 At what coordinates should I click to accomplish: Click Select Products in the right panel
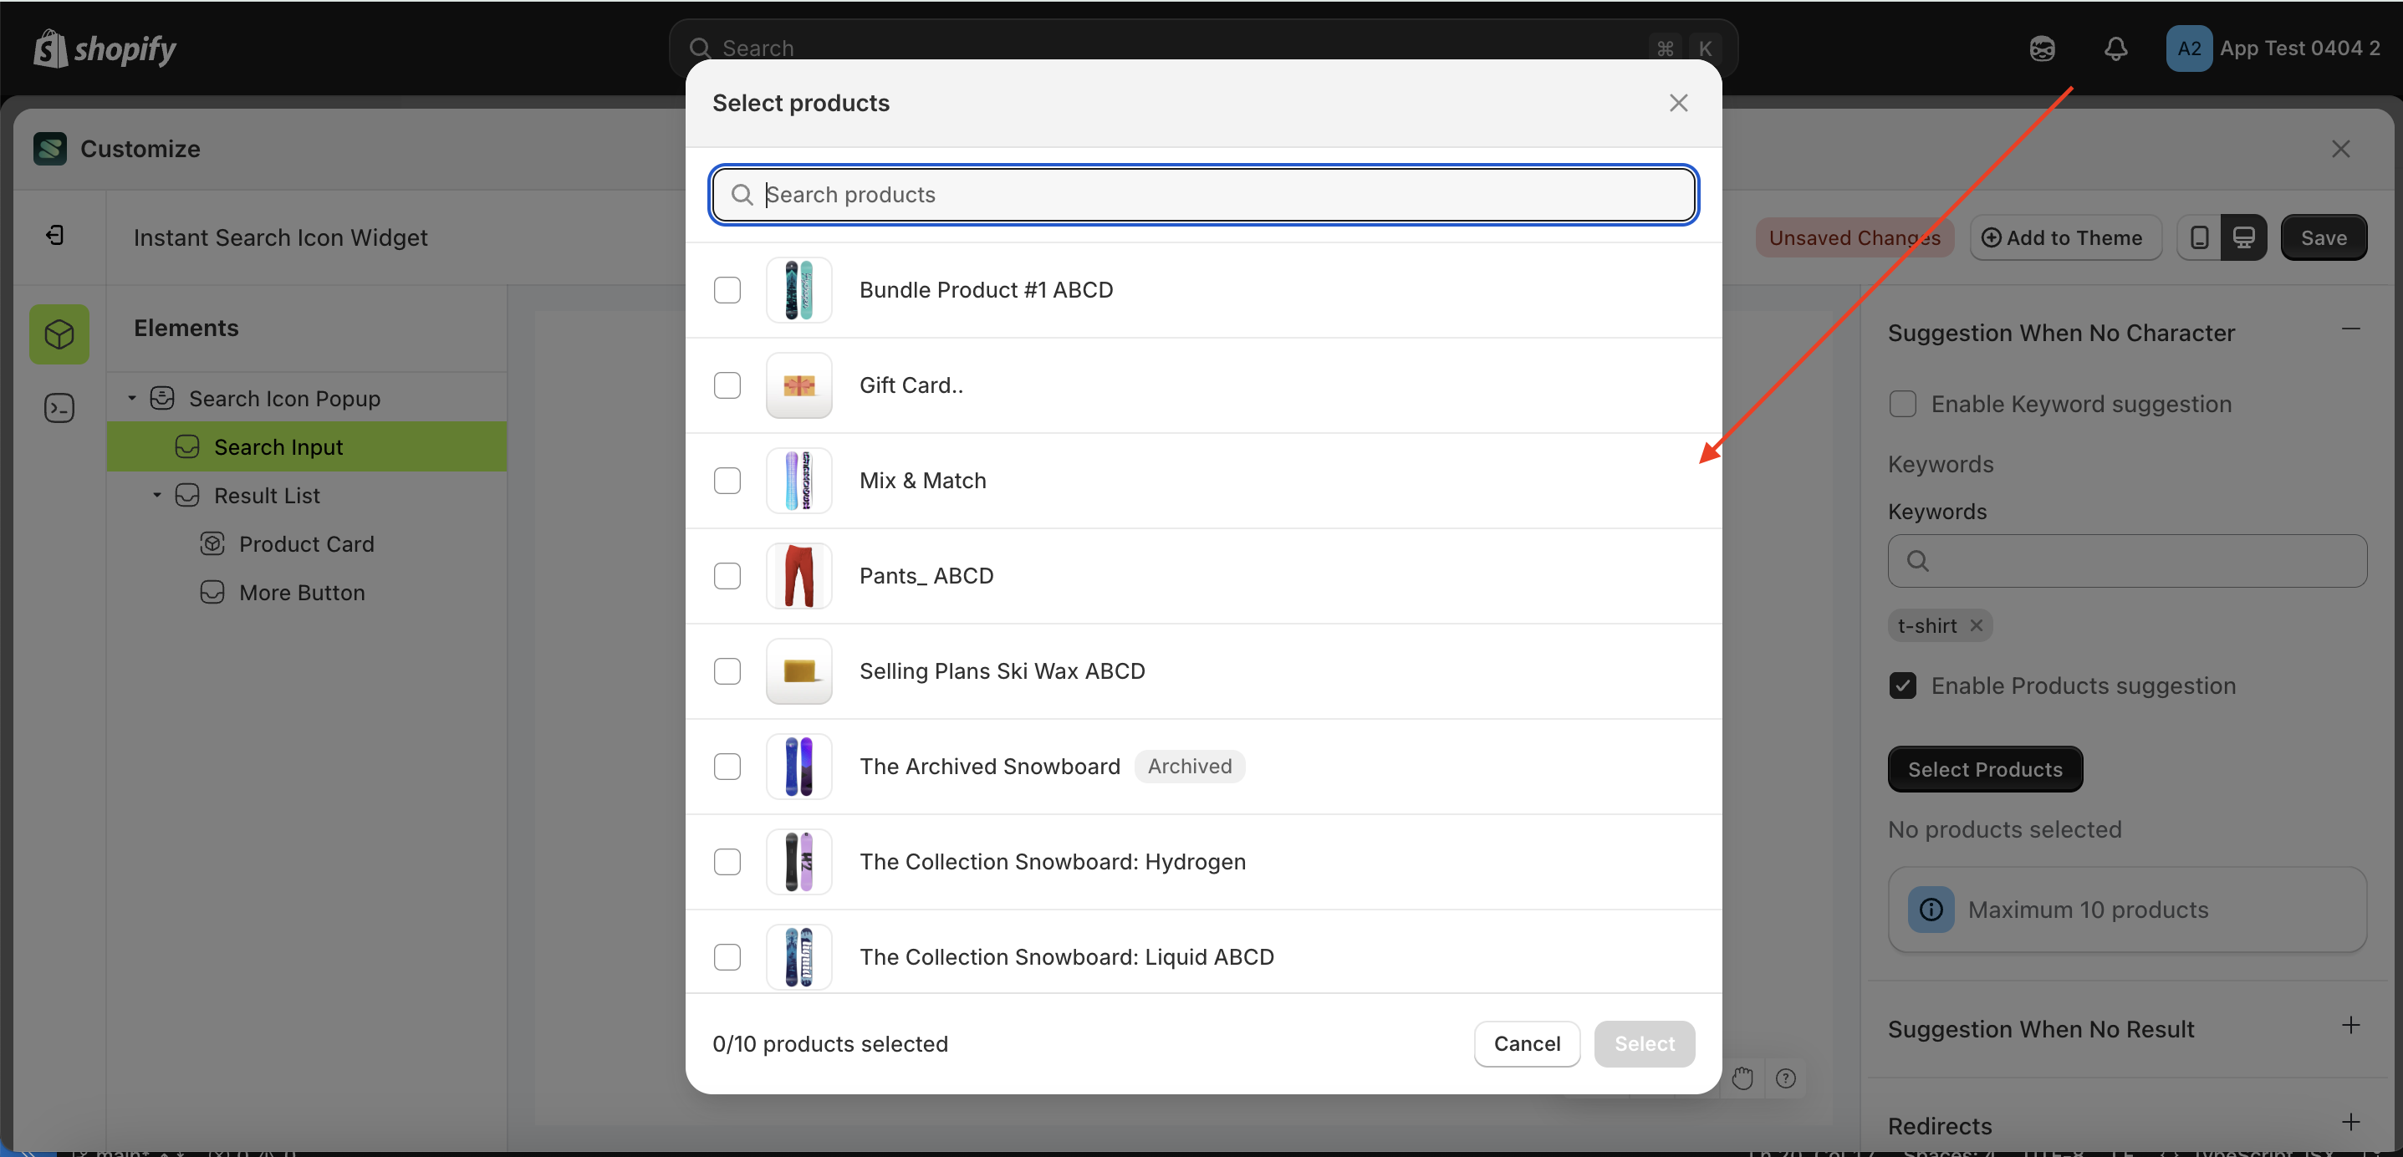point(1984,769)
